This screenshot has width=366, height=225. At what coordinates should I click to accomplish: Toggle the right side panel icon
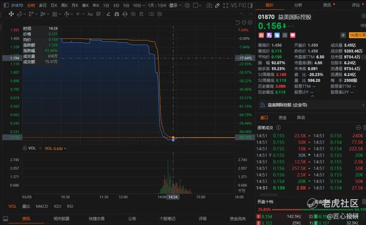[x=250, y=5]
